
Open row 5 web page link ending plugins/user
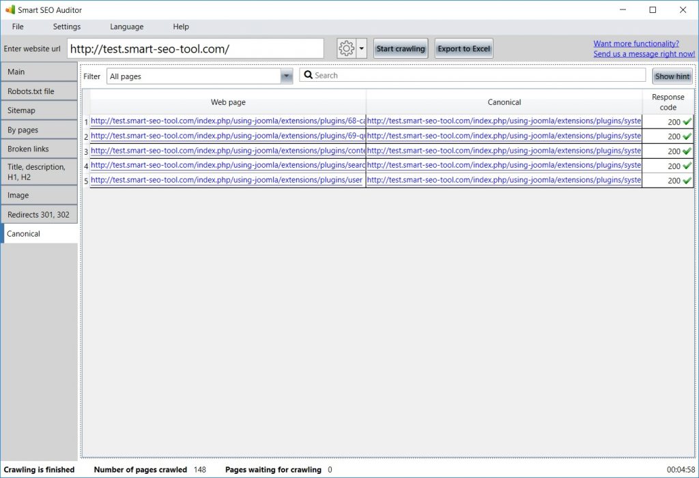click(227, 180)
